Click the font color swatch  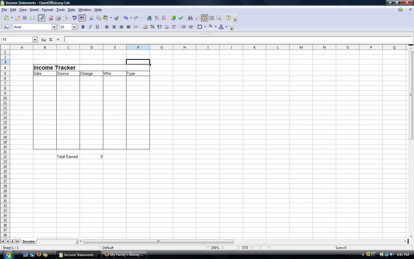221,27
